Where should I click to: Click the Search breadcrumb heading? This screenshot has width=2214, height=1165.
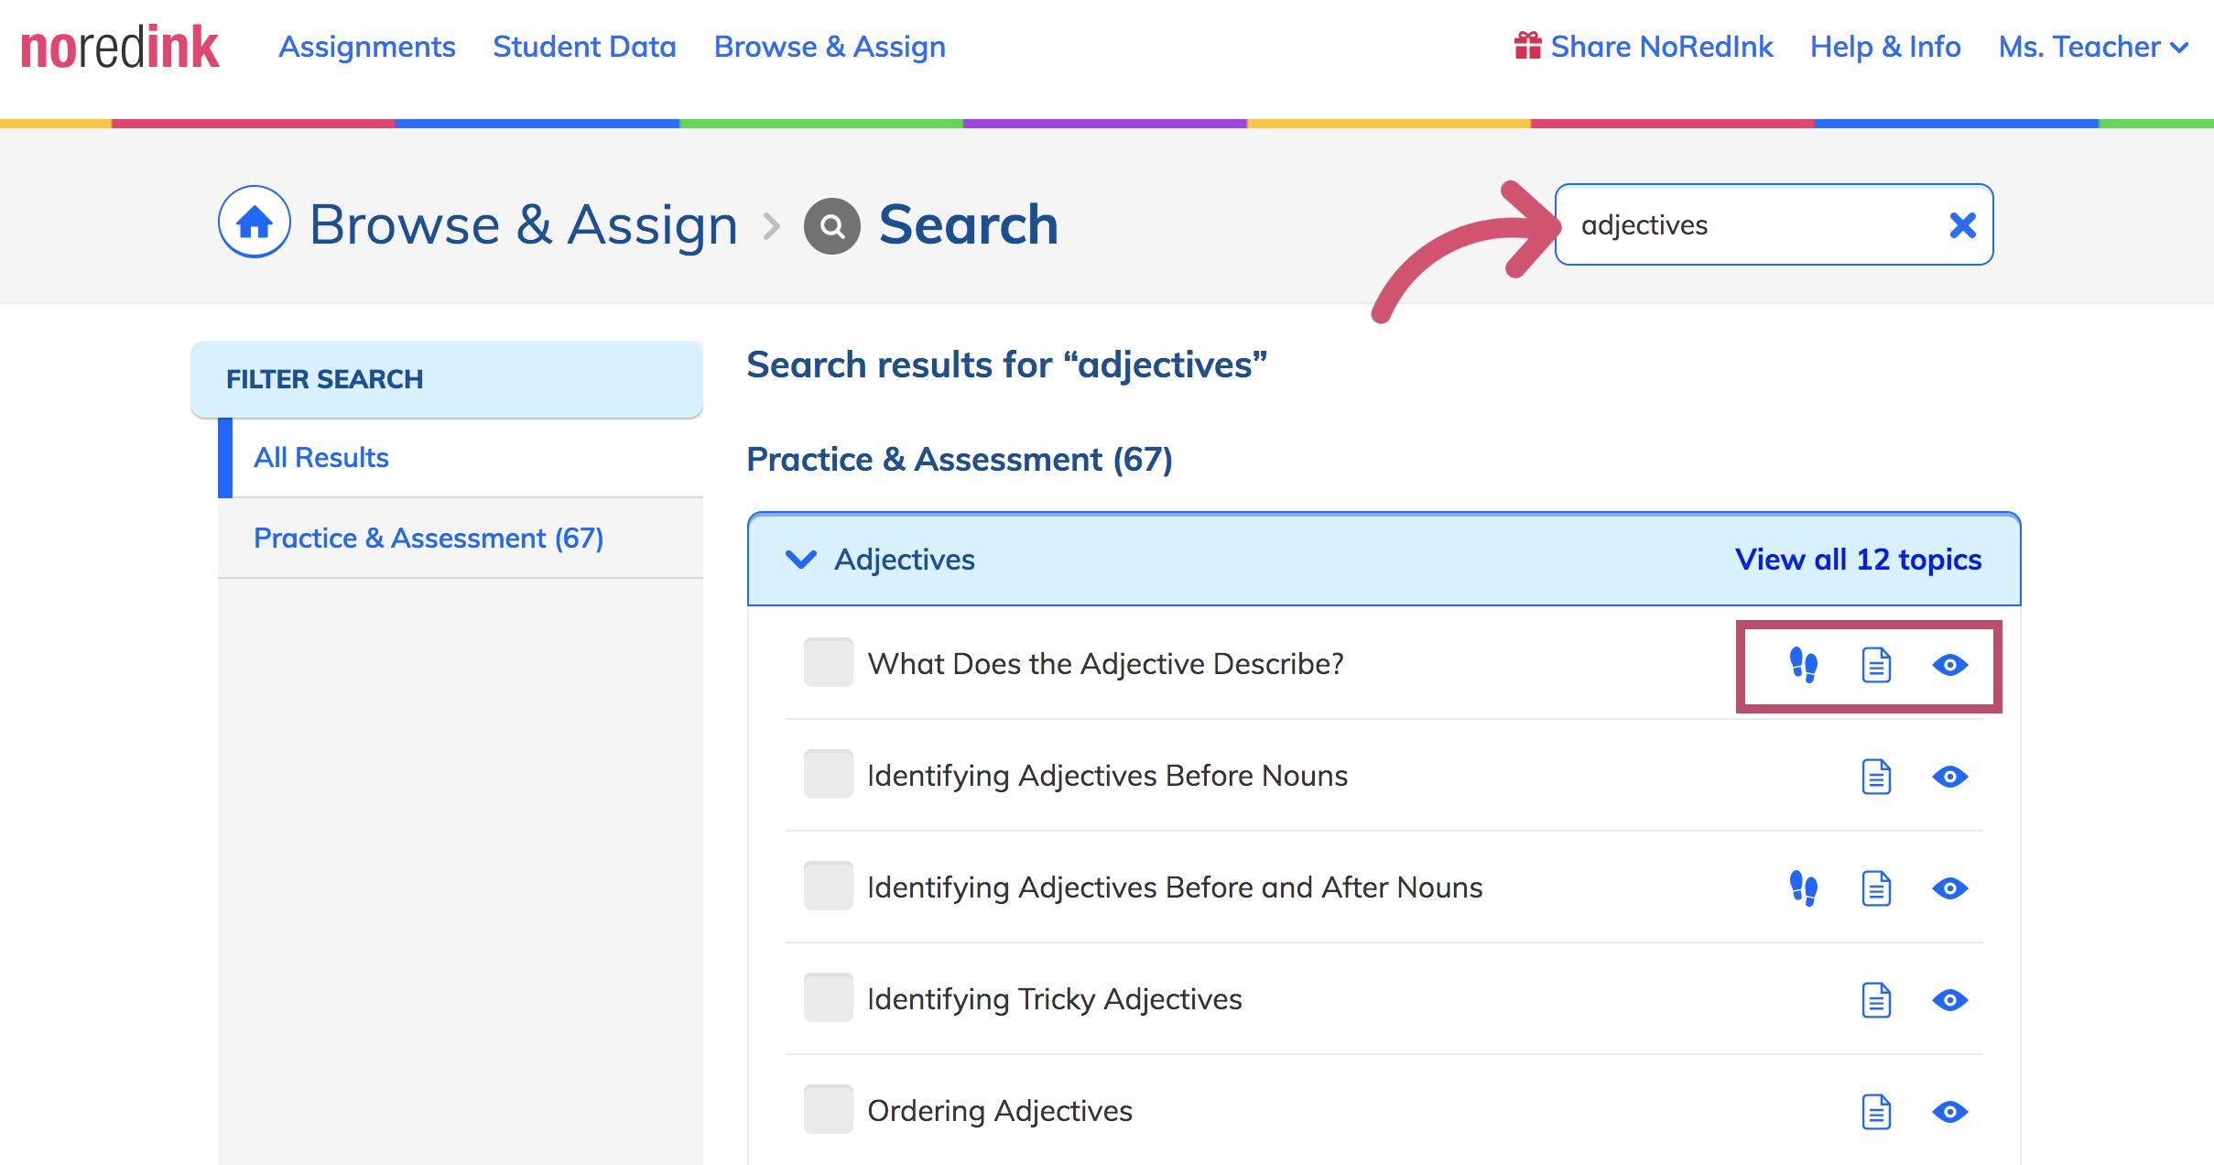(968, 224)
